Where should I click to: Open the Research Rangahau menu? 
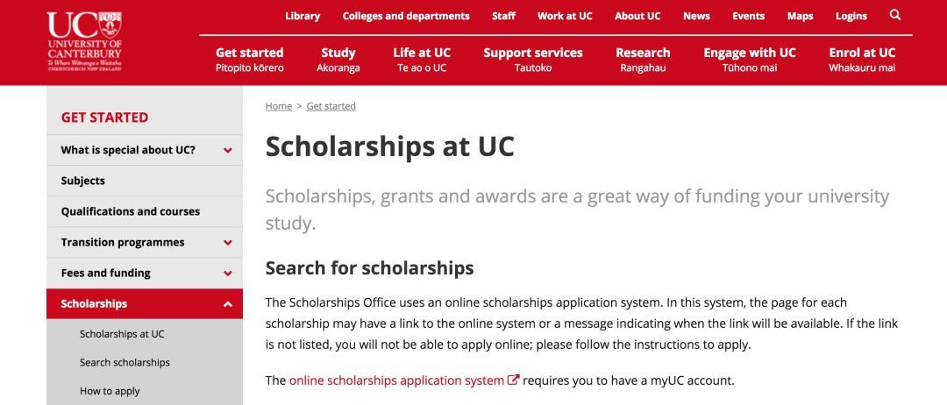[643, 59]
